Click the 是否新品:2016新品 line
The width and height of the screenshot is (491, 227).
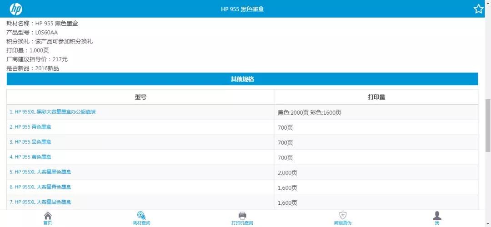click(x=33, y=68)
